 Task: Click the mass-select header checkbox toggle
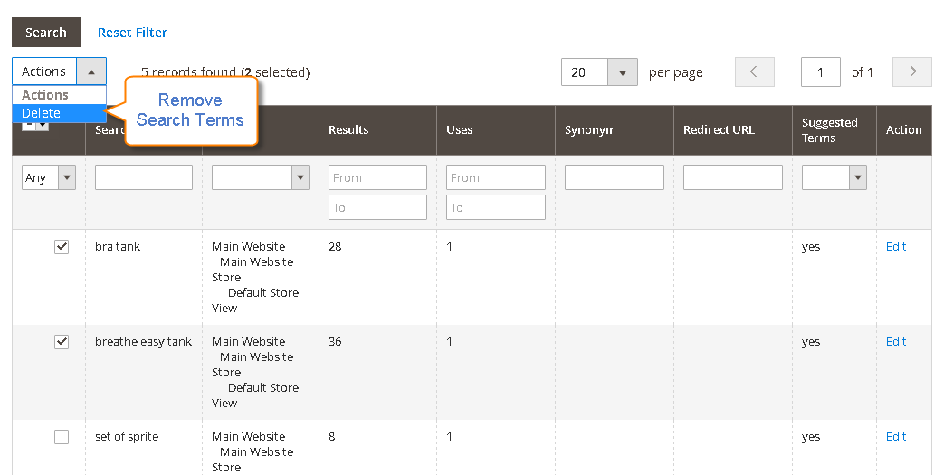[35, 125]
